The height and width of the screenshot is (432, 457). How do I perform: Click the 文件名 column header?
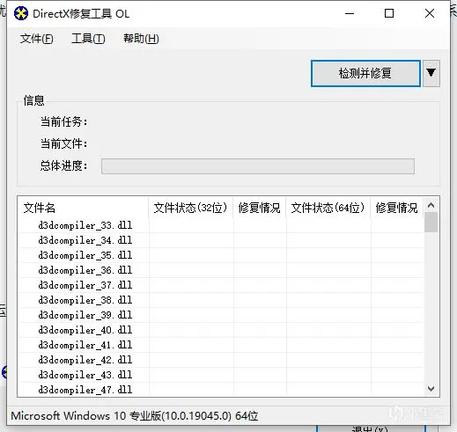pyautogui.click(x=83, y=208)
